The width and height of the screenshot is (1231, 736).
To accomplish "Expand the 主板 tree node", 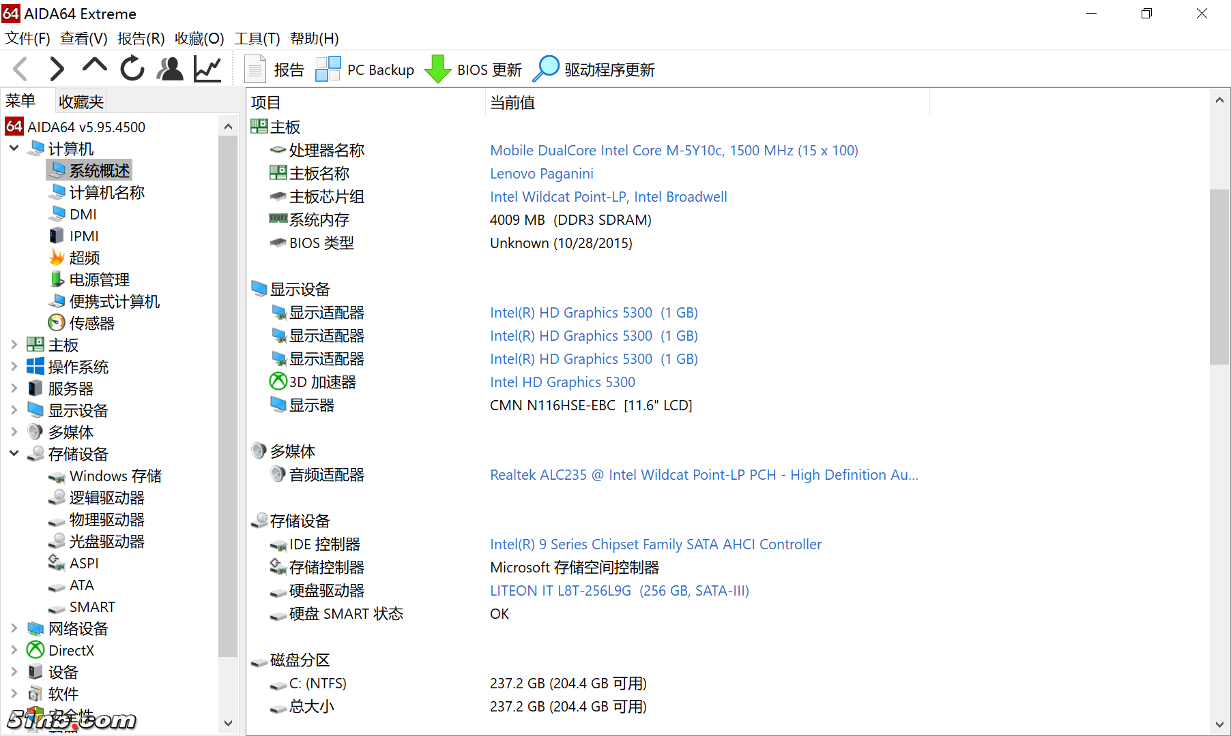I will 14,344.
